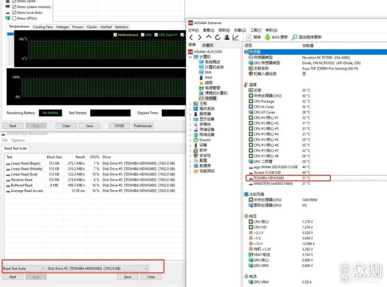Open the File menu in Disk Benchmark

[x=5, y=140]
